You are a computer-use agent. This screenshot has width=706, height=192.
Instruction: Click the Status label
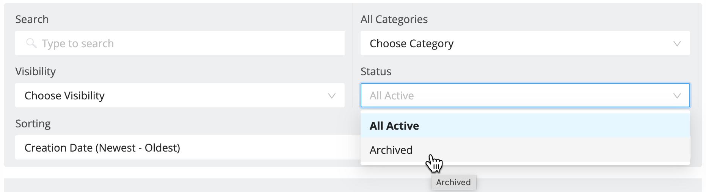376,71
